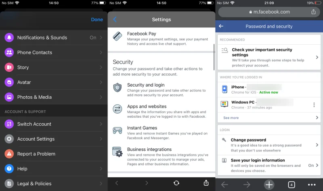Open the tab switcher showing 4 tabs
Screen dimensions: 323x191
[291, 185]
